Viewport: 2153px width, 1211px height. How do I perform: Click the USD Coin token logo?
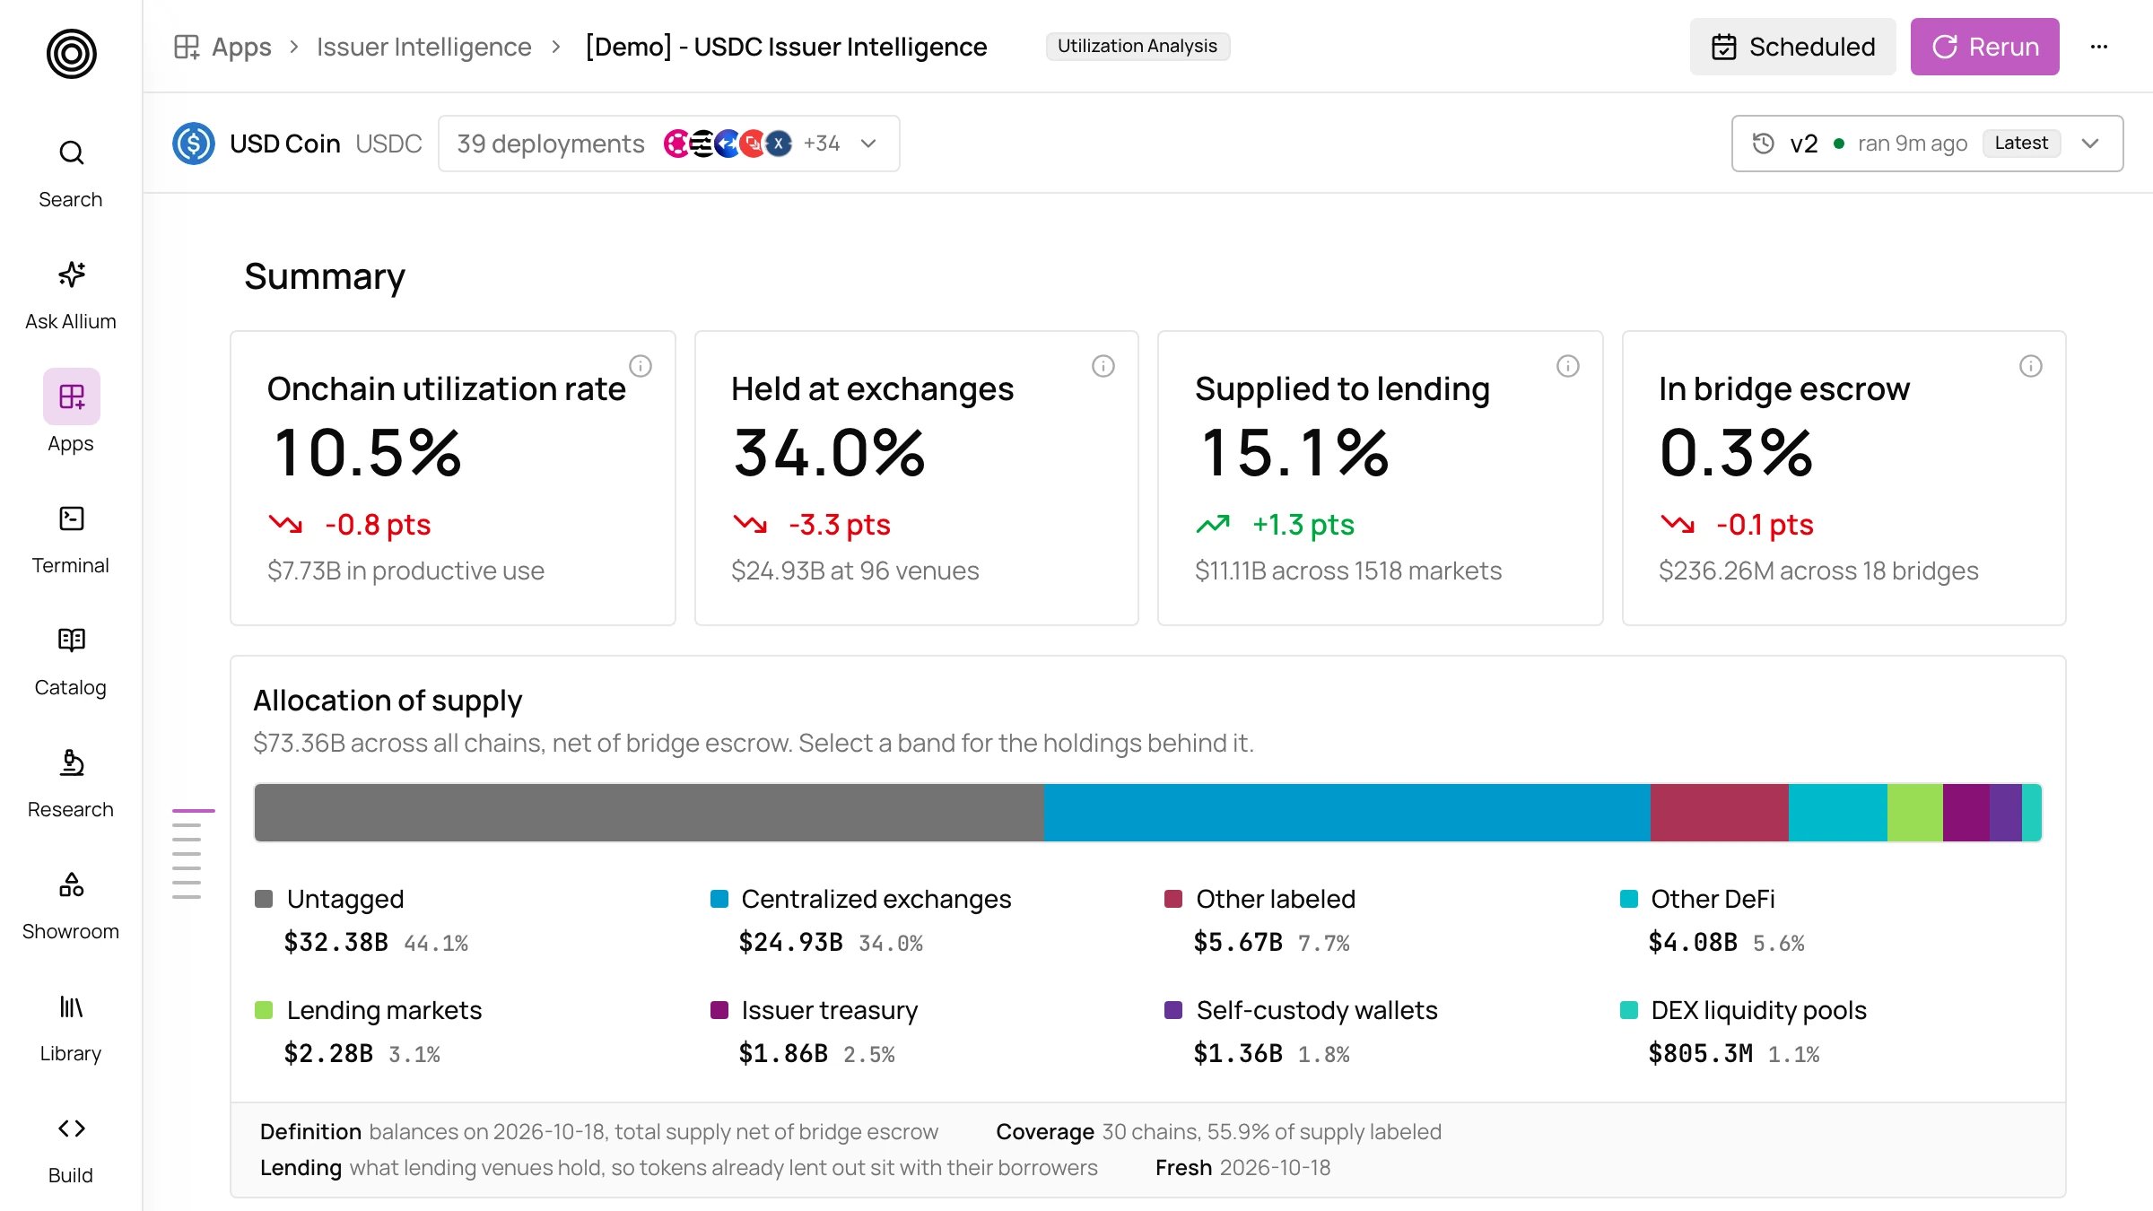[194, 144]
